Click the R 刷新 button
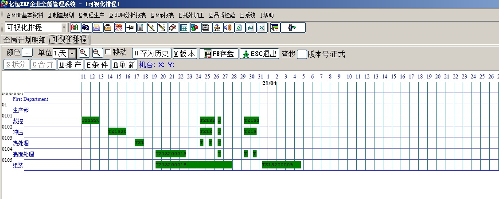The height and width of the screenshot is (199, 499). click(x=125, y=65)
